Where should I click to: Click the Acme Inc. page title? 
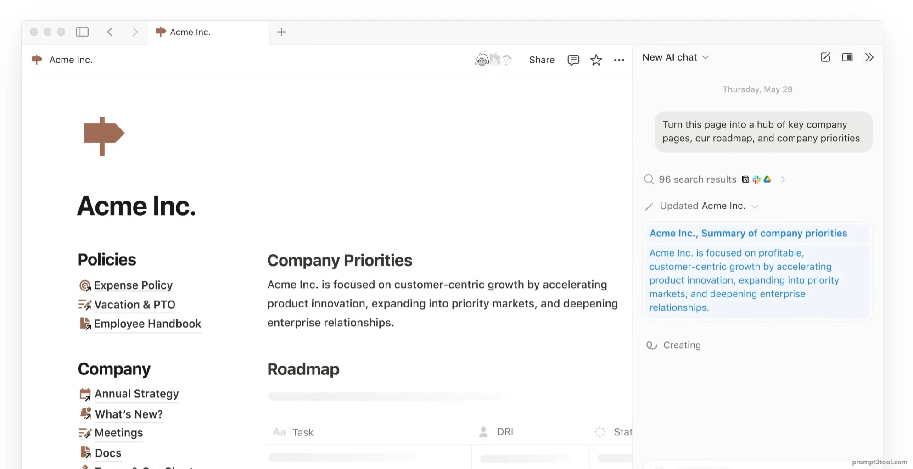tap(136, 206)
